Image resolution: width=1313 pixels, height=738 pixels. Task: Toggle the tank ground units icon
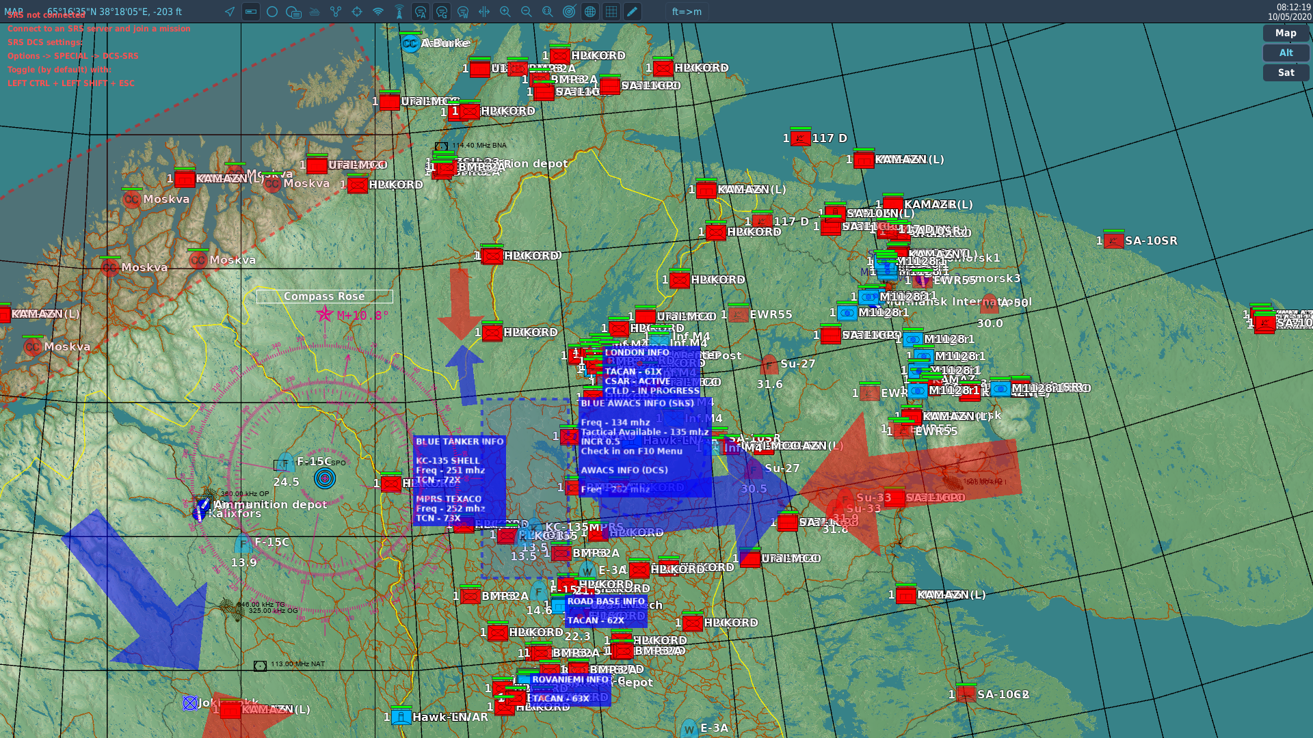pos(315,12)
